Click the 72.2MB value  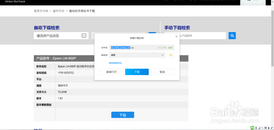click(x=62, y=92)
